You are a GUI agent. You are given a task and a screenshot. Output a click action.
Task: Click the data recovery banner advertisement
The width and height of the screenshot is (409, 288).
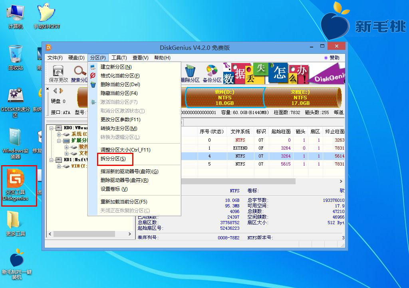284,73
